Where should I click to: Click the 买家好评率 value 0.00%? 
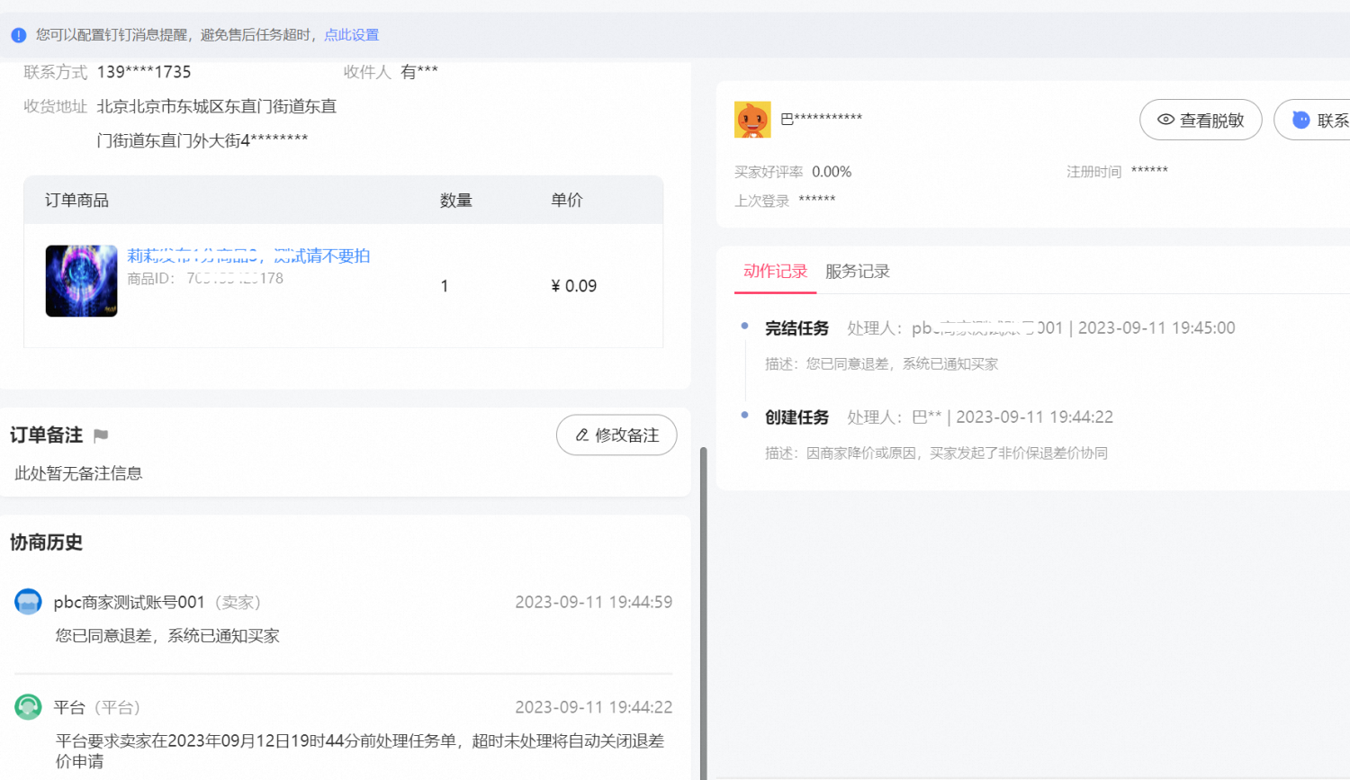[x=832, y=172]
